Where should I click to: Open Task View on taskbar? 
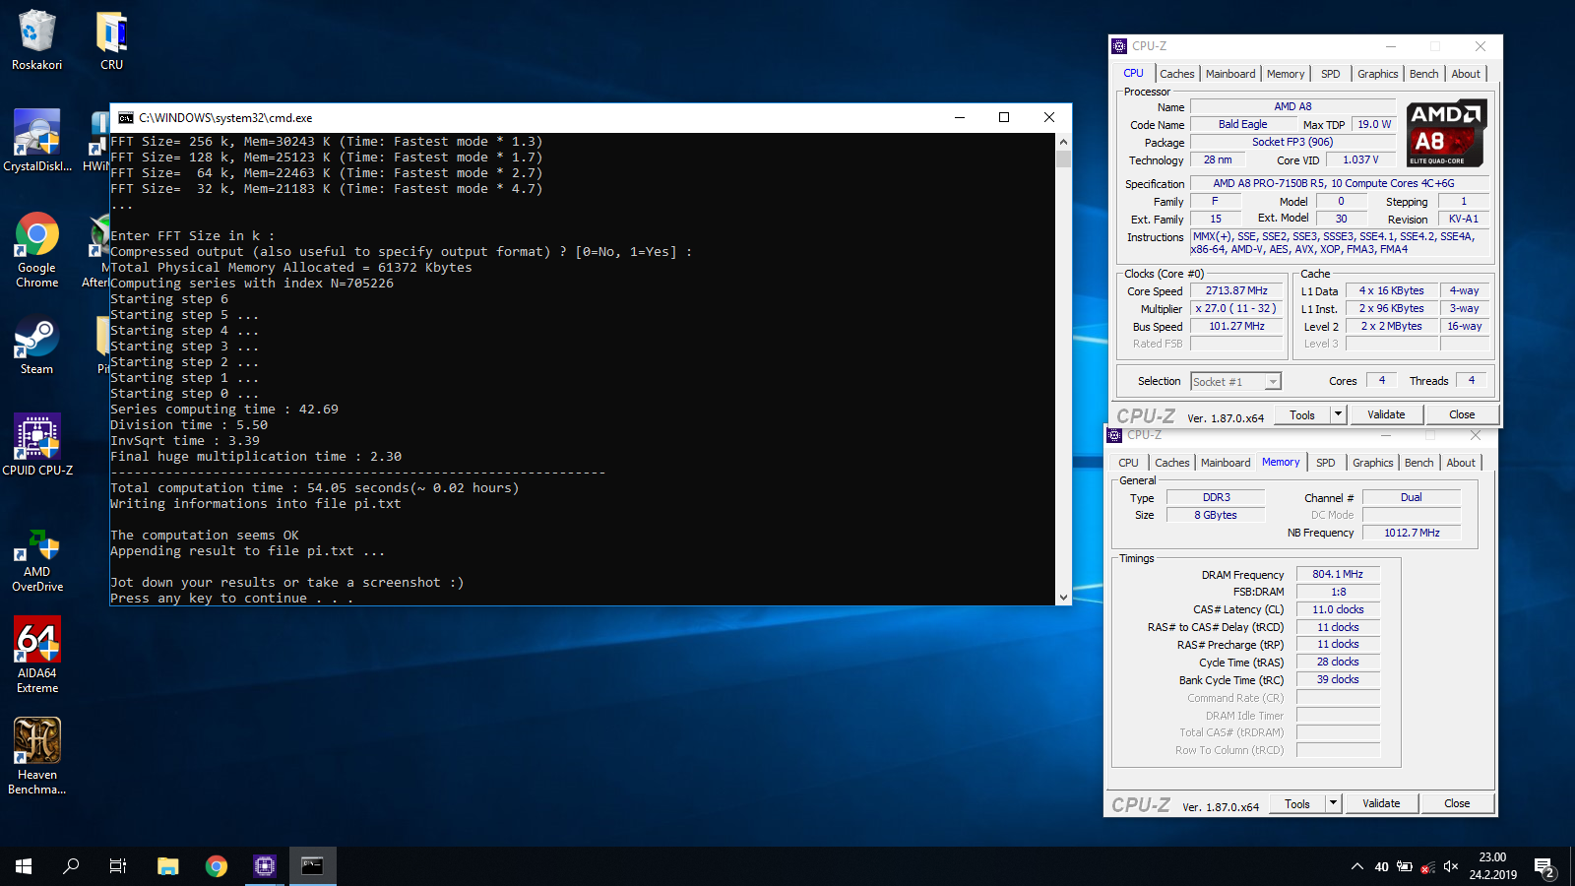click(118, 866)
